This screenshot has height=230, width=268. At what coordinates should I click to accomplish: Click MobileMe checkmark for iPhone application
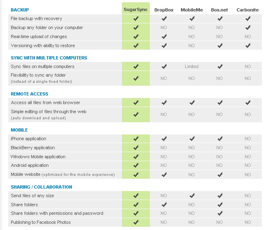coord(192,139)
